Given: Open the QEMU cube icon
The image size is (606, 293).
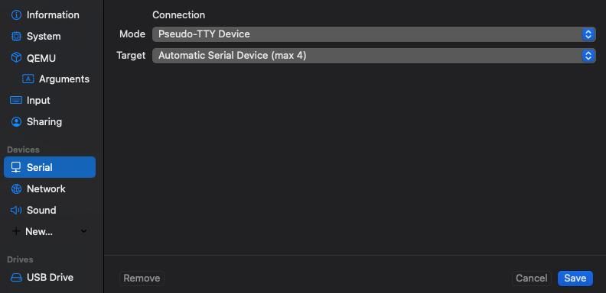Looking at the screenshot, I should (x=16, y=58).
